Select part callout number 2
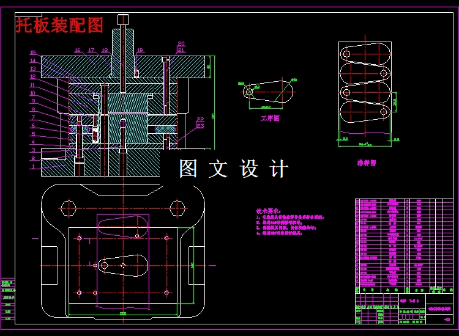 coord(34,158)
